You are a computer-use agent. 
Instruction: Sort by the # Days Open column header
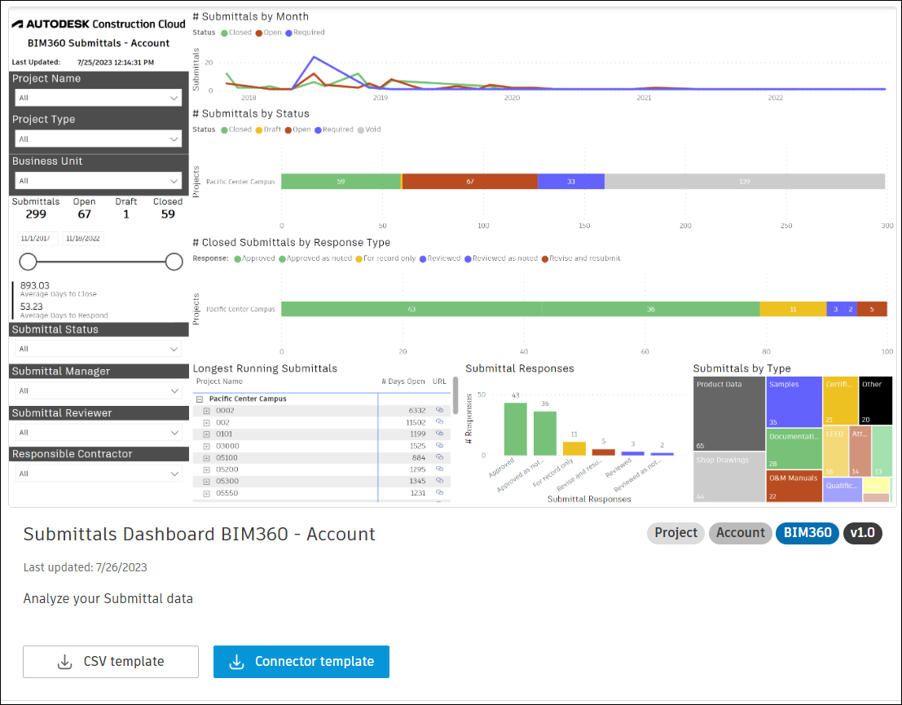click(x=403, y=381)
